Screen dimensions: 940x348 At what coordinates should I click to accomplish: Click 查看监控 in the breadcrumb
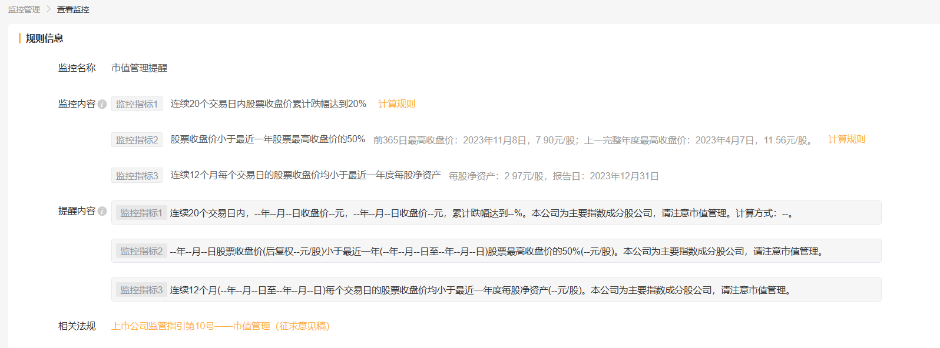coord(73,9)
